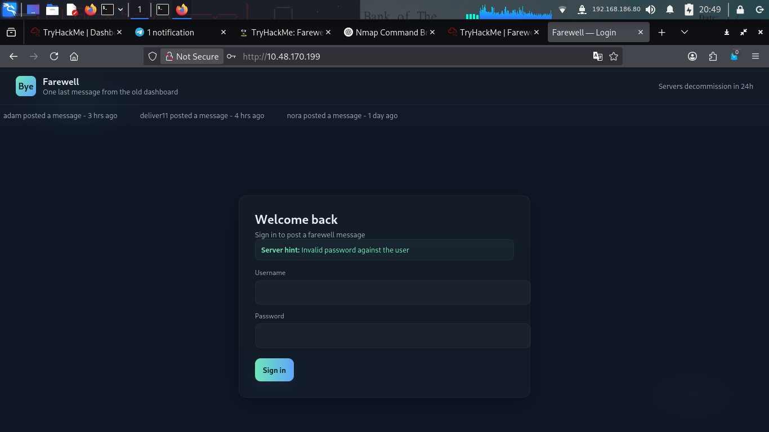769x432 pixels.
Task: Open the Firefox hamburger application menu
Action: click(x=755, y=56)
